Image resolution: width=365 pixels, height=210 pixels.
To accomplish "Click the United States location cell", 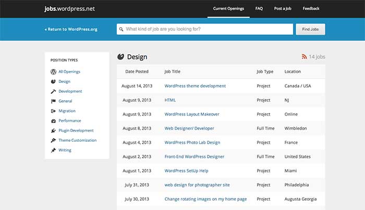I will [x=298, y=157].
